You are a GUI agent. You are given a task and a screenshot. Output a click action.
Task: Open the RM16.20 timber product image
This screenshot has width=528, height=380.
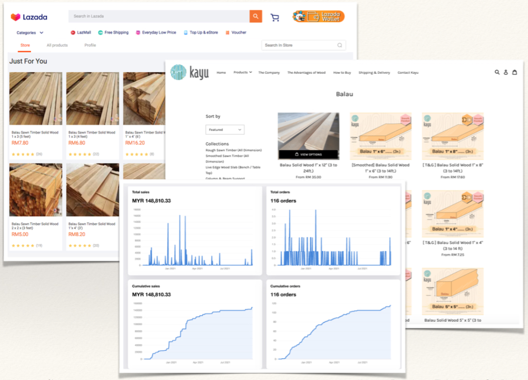144,98
